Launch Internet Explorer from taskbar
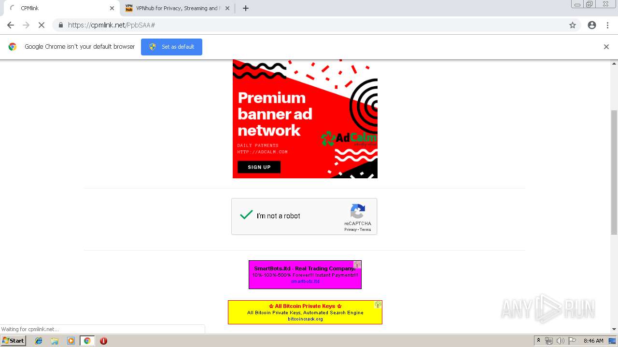Viewport: 618px width, 347px height. [39, 341]
